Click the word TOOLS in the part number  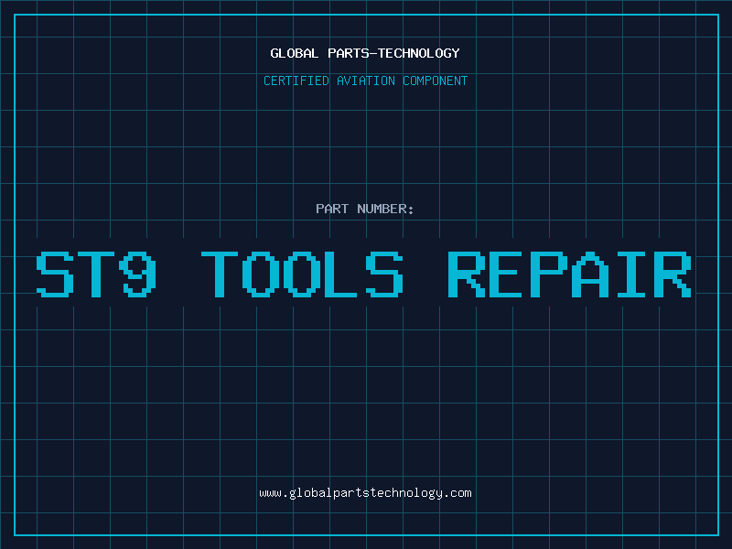(x=303, y=274)
